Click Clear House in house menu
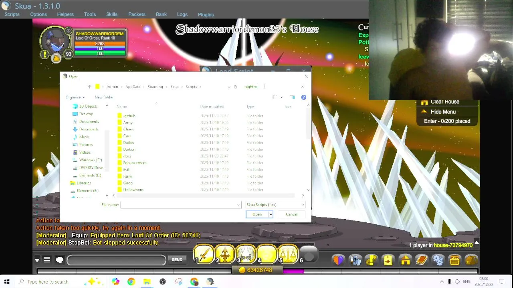Viewport: 513px width, 288px height. tap(445, 102)
